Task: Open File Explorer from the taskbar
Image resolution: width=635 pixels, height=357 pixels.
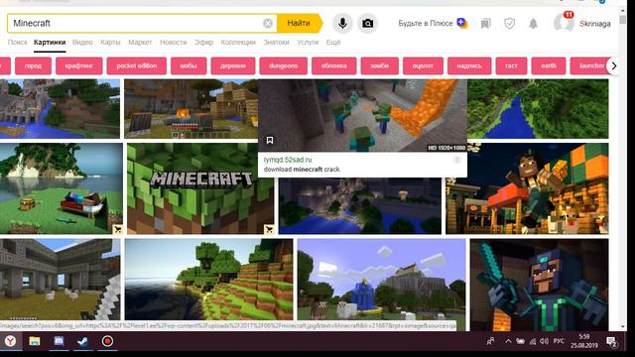Action: 35,341
